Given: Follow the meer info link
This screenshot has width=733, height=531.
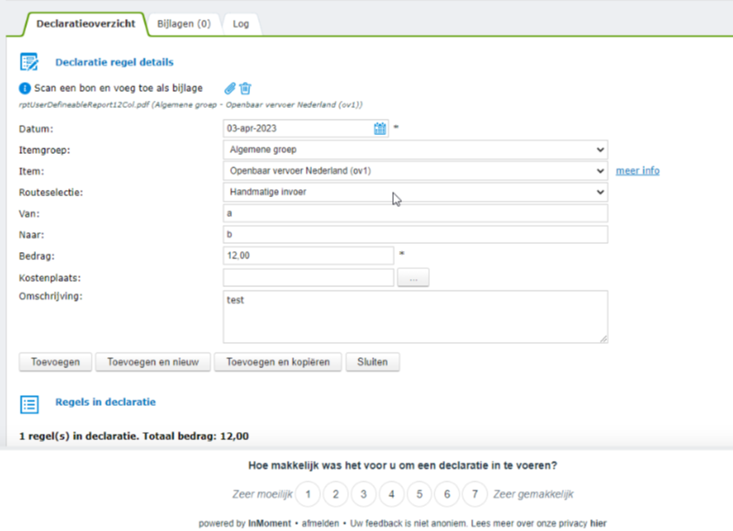Looking at the screenshot, I should point(638,171).
